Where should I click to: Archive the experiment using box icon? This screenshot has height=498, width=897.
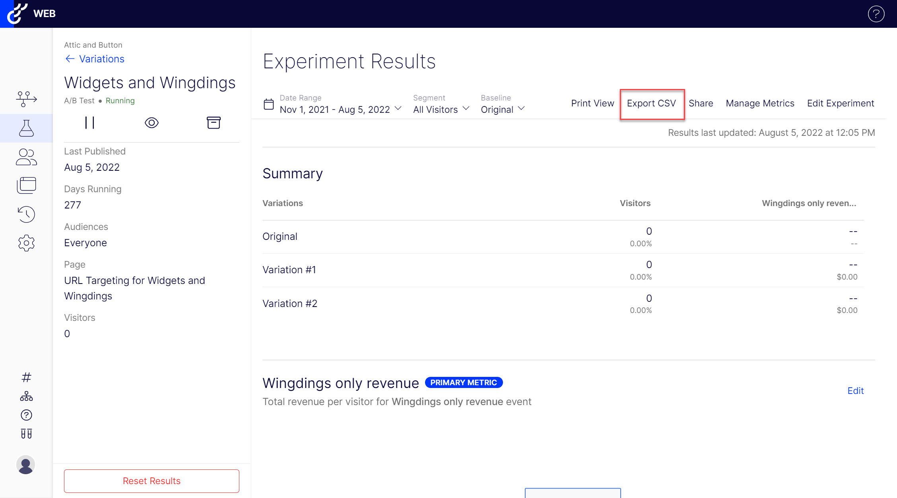tap(214, 123)
